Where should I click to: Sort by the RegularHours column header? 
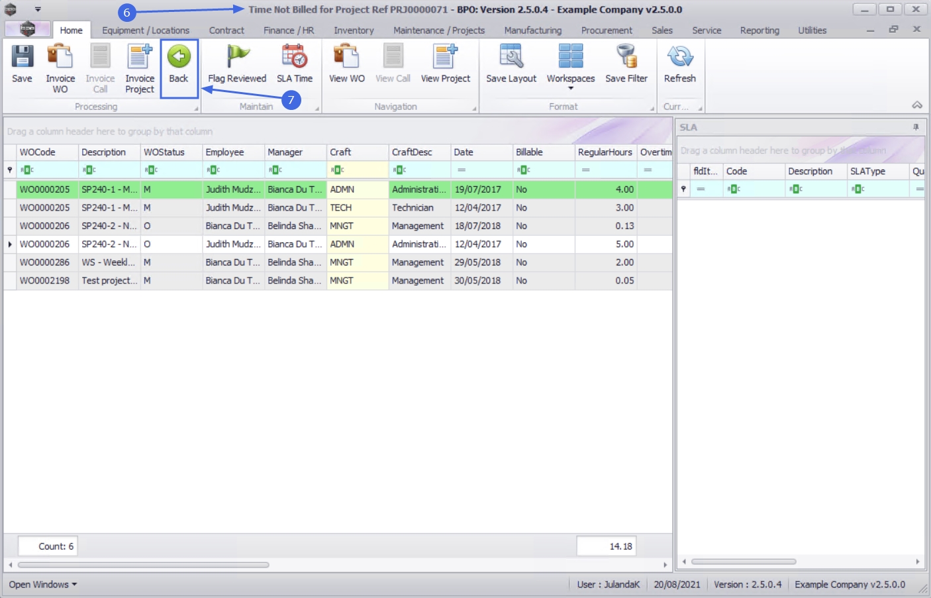(x=605, y=152)
